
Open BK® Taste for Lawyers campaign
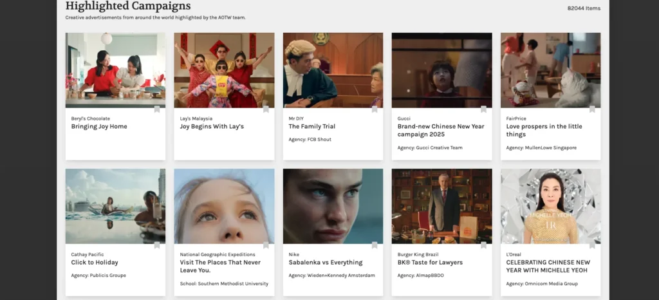click(x=430, y=263)
